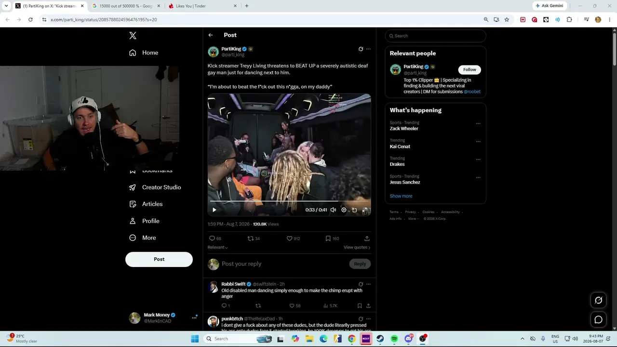617x347 pixels.
Task: Open the floating messages chat button
Action: pos(598,320)
